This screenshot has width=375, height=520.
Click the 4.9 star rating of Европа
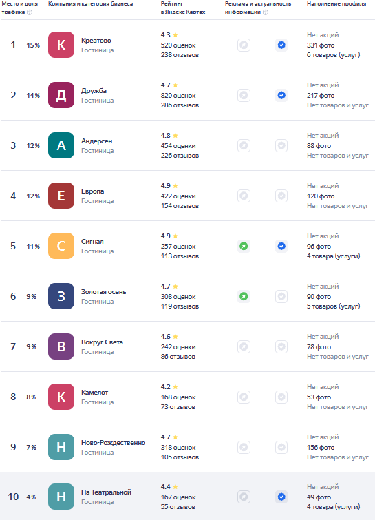coord(169,186)
